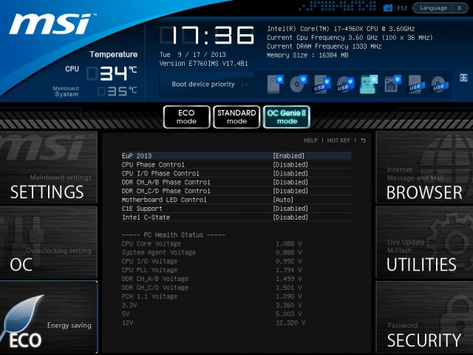Click the DDR CH_A/B Voltage 1.499 V reading
The height and width of the screenshot is (355, 473).
pyautogui.click(x=289, y=279)
